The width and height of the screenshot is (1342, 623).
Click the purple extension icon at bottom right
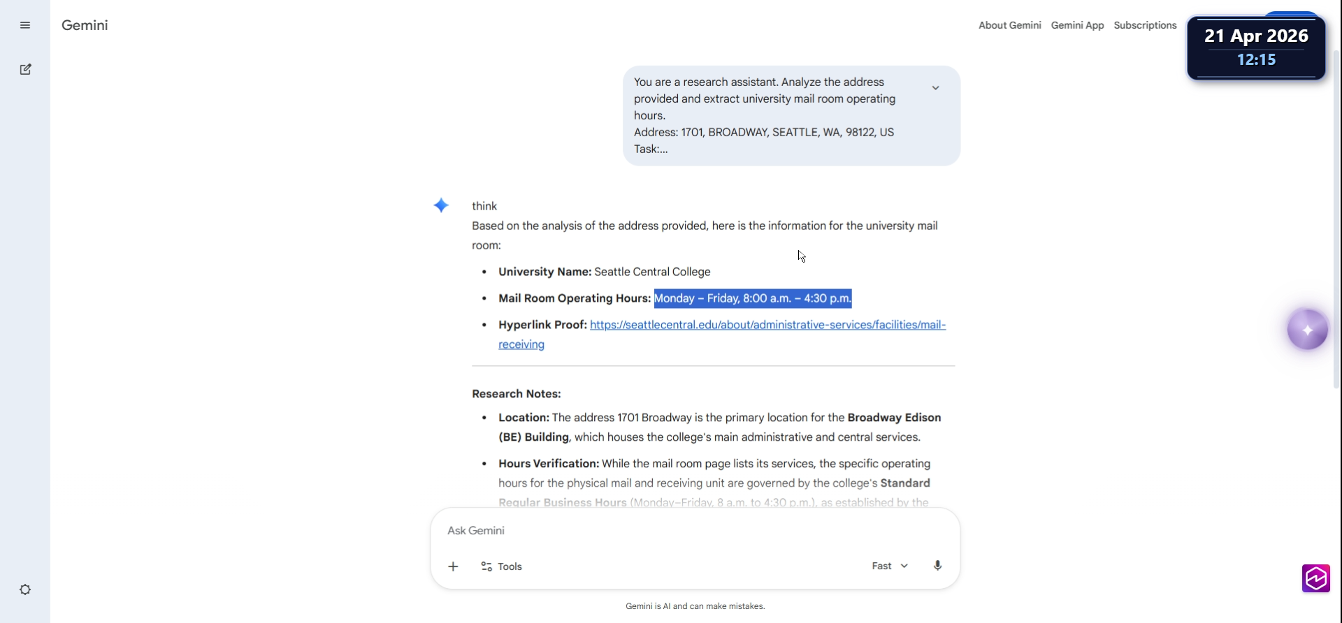[x=1316, y=578]
